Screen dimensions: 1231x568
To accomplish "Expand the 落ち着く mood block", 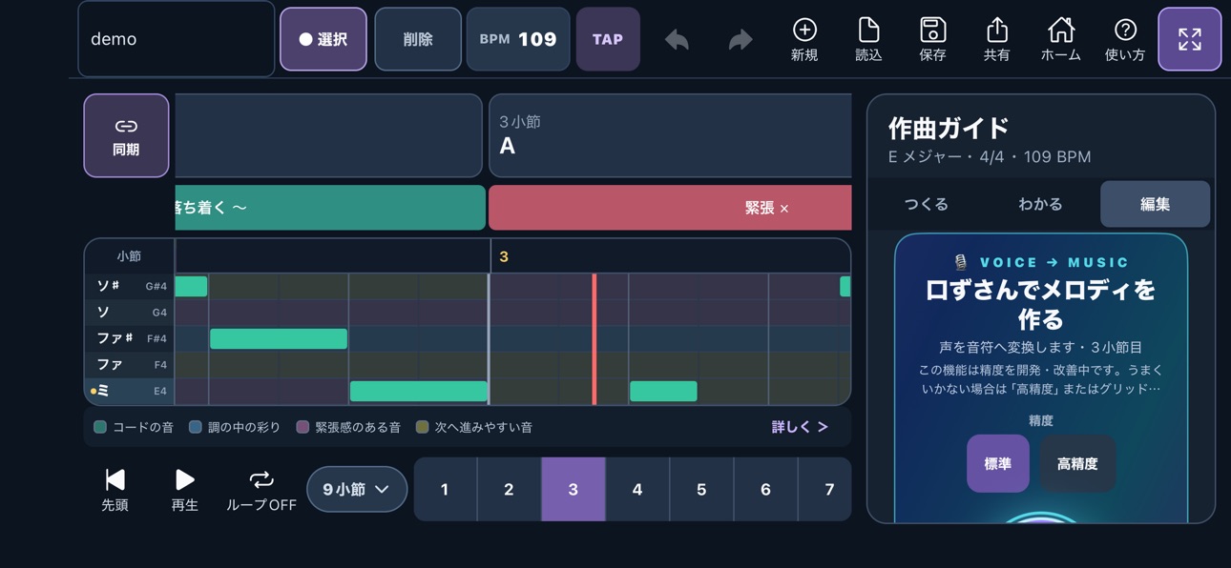I will [x=330, y=208].
